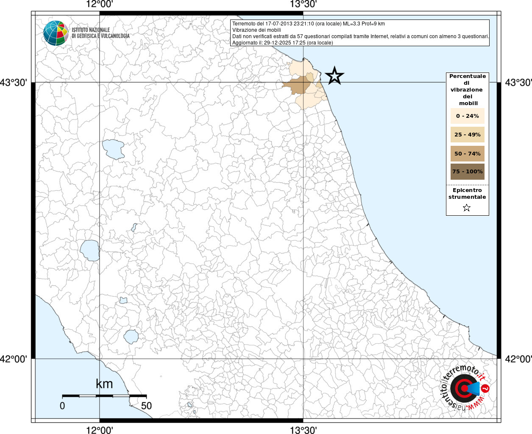The image size is (532, 434).
Task: Click the 'Terremoto del 17-07-2013' header line
Action: point(308,24)
